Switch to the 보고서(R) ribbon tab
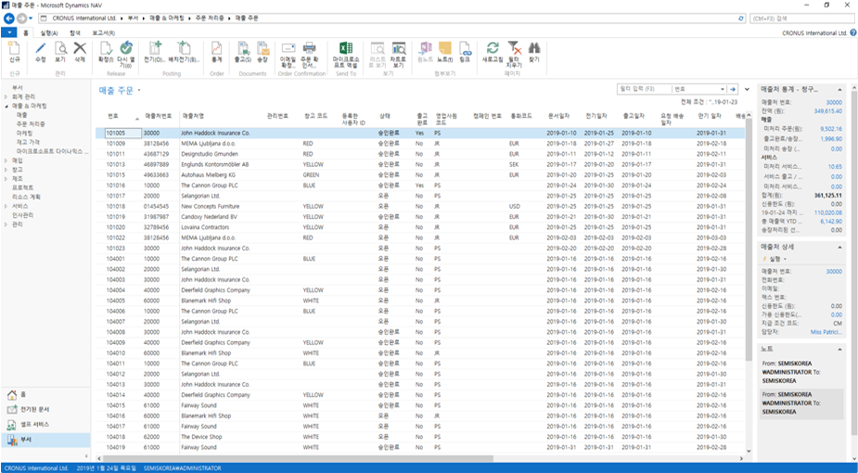This screenshot has height=473, width=858. coord(103,32)
